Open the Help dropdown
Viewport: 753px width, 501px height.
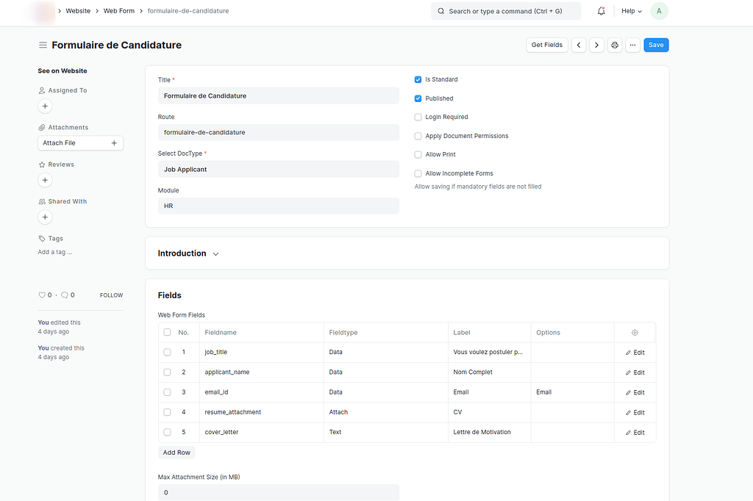point(629,10)
